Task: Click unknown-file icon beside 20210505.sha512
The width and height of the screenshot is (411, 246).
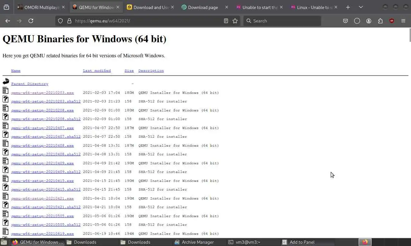Action: pyautogui.click(x=5, y=222)
